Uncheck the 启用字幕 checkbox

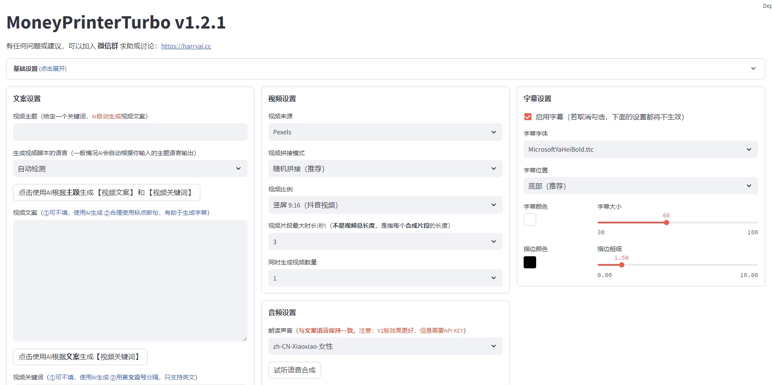(528, 117)
